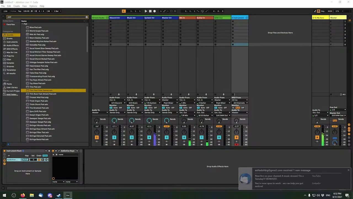Select Thick Organ Pad.adv preset

pyautogui.click(x=39, y=101)
